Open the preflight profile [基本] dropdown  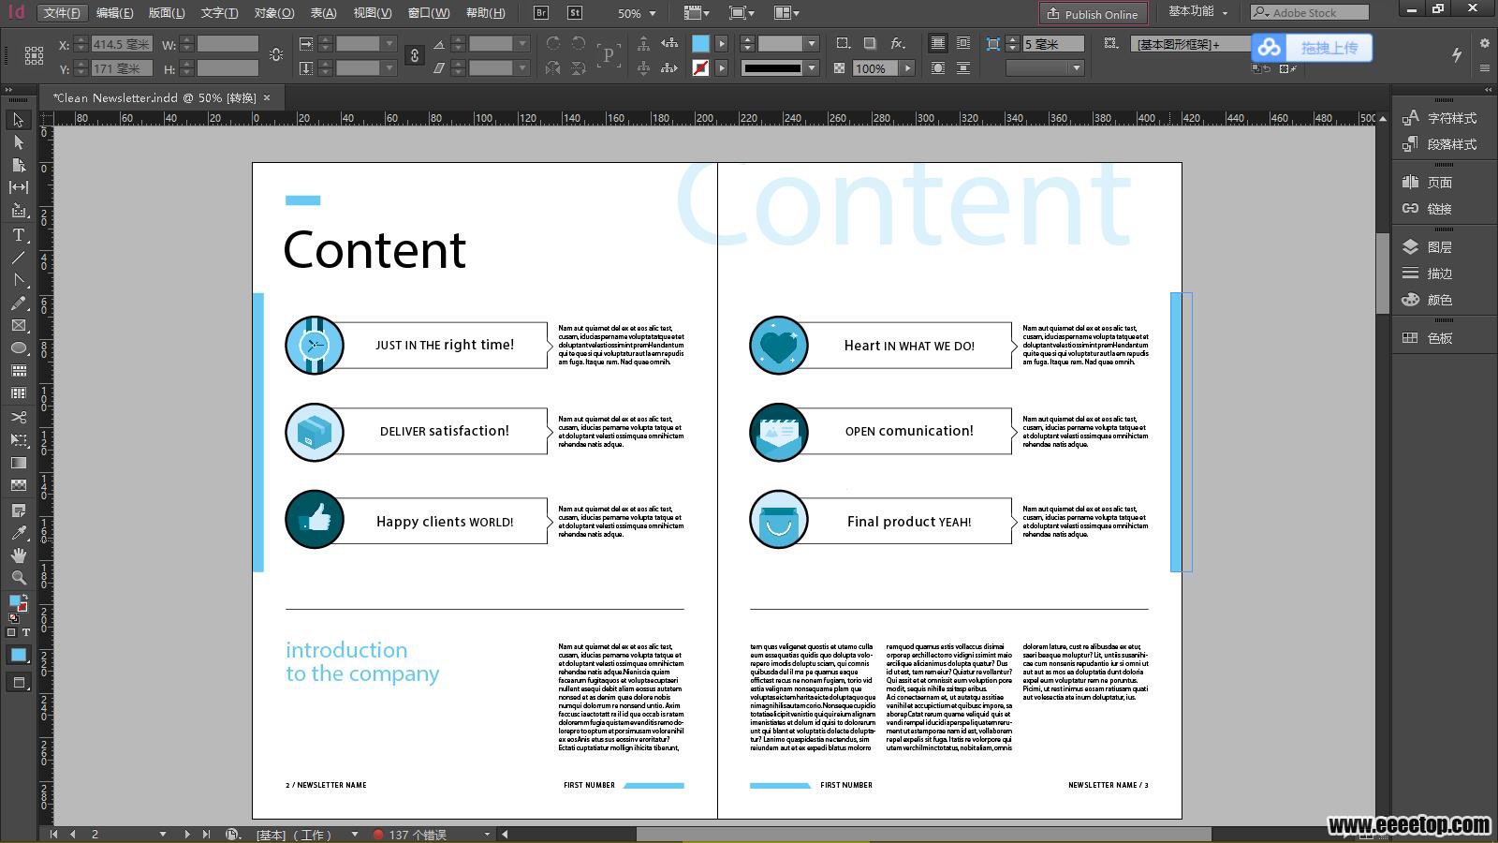(x=354, y=834)
